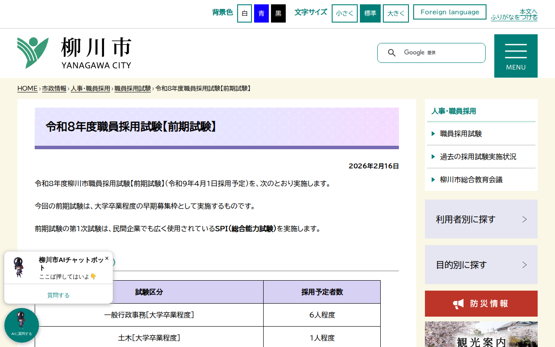This screenshot has width=555, height=347.
Task: Click the 背景色 label
Action: (222, 12)
